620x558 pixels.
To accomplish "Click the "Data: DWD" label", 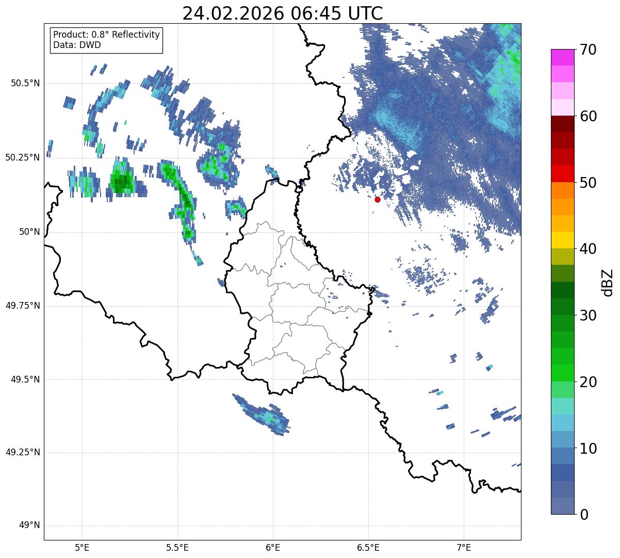I will [77, 45].
